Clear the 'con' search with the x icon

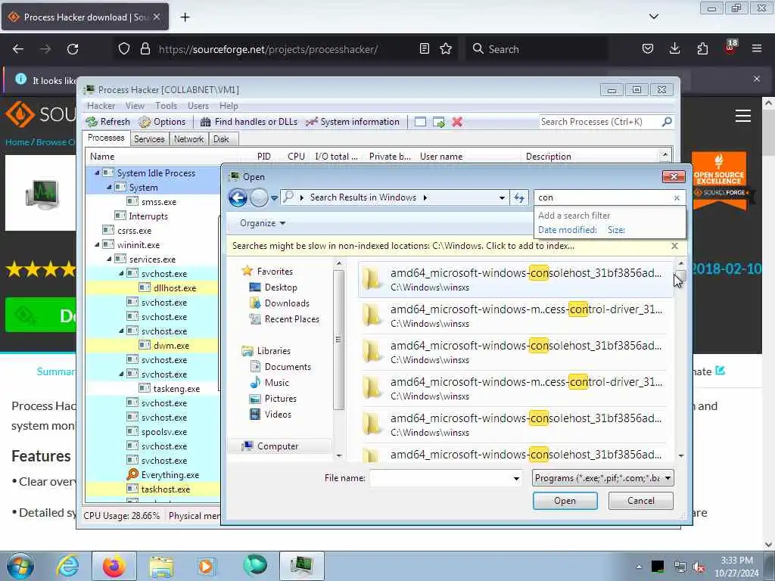tap(677, 197)
